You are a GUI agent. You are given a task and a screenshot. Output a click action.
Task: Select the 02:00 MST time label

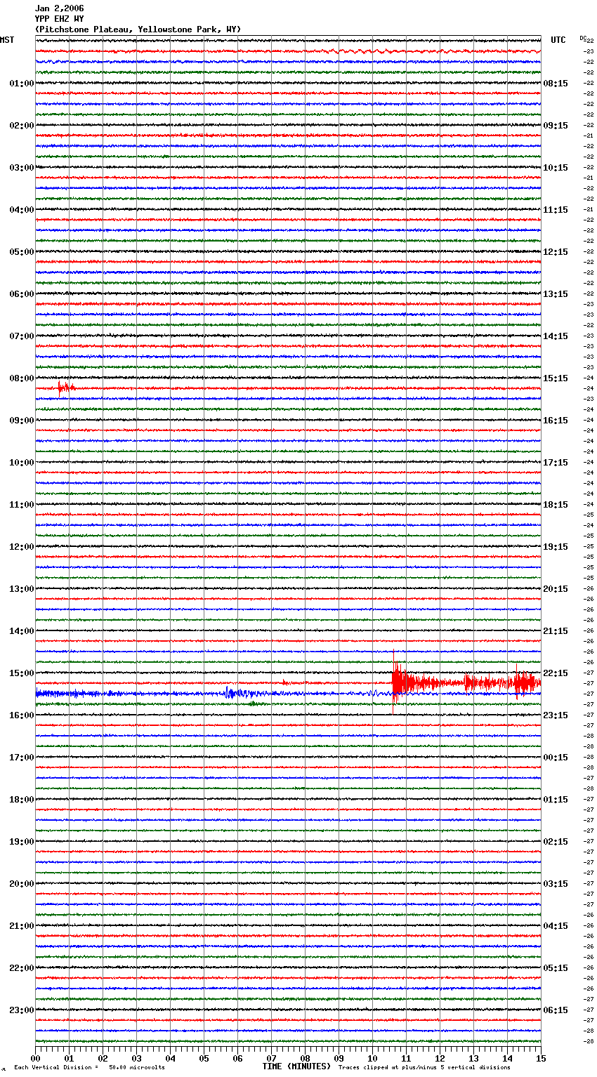(x=22, y=126)
